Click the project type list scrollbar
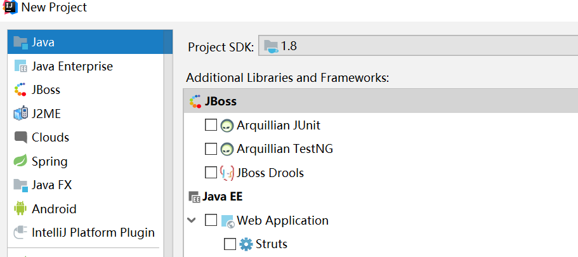Image resolution: width=578 pixels, height=257 pixels. tap(168, 144)
